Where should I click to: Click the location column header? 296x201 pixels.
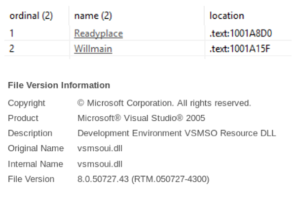click(227, 16)
